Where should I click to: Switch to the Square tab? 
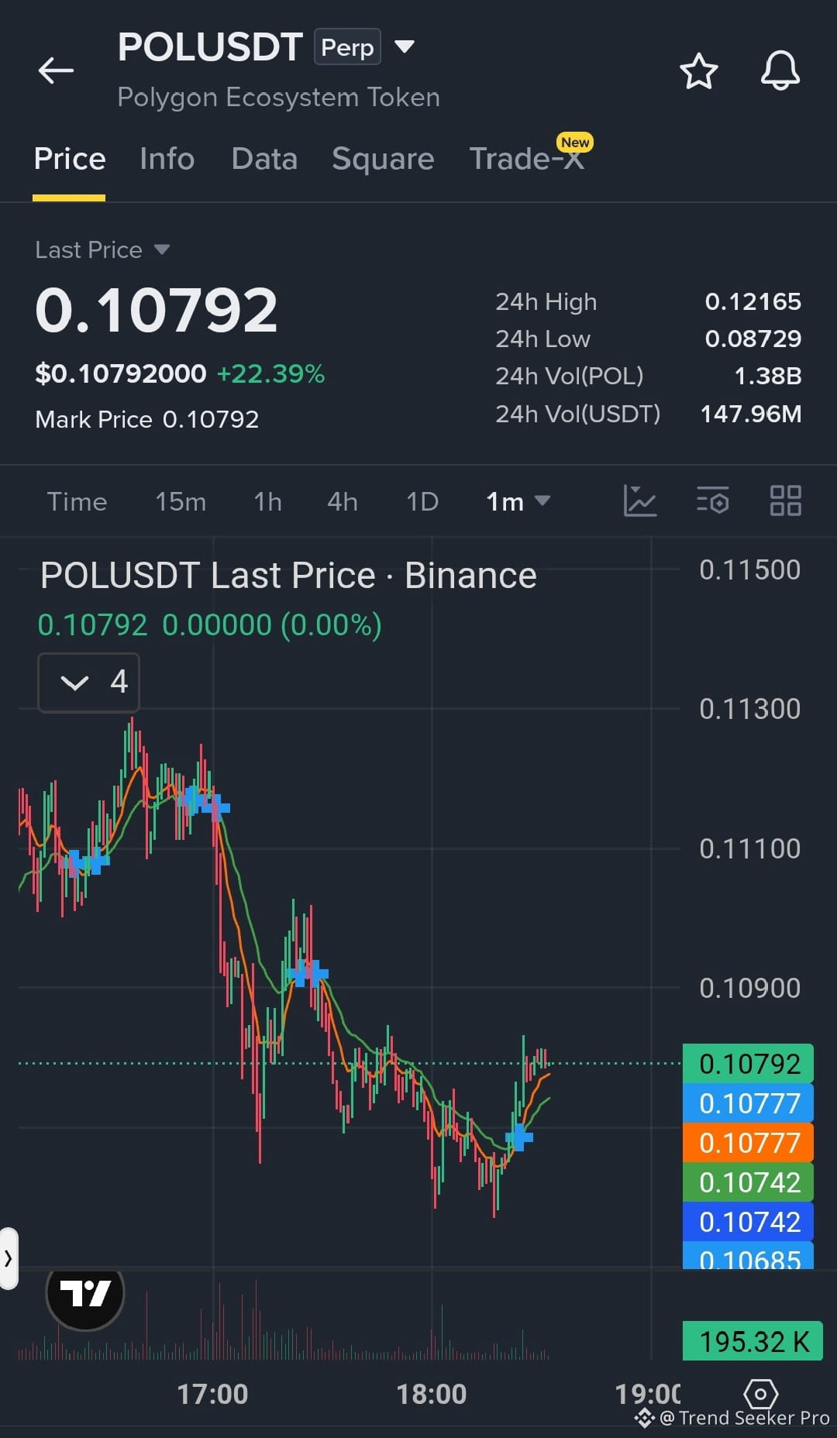[x=383, y=159]
